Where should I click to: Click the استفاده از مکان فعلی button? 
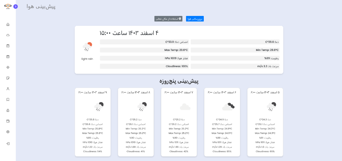coord(168,19)
